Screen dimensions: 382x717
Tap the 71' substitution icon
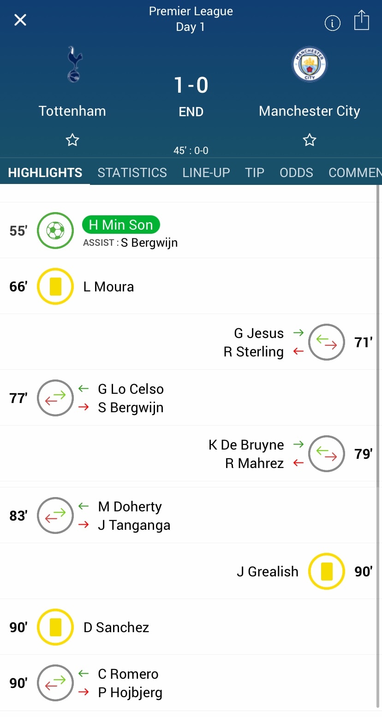coord(327,342)
